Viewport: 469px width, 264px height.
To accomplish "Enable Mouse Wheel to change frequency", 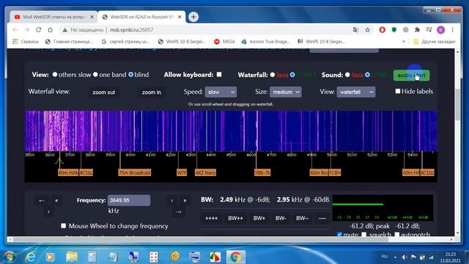I will [63, 226].
